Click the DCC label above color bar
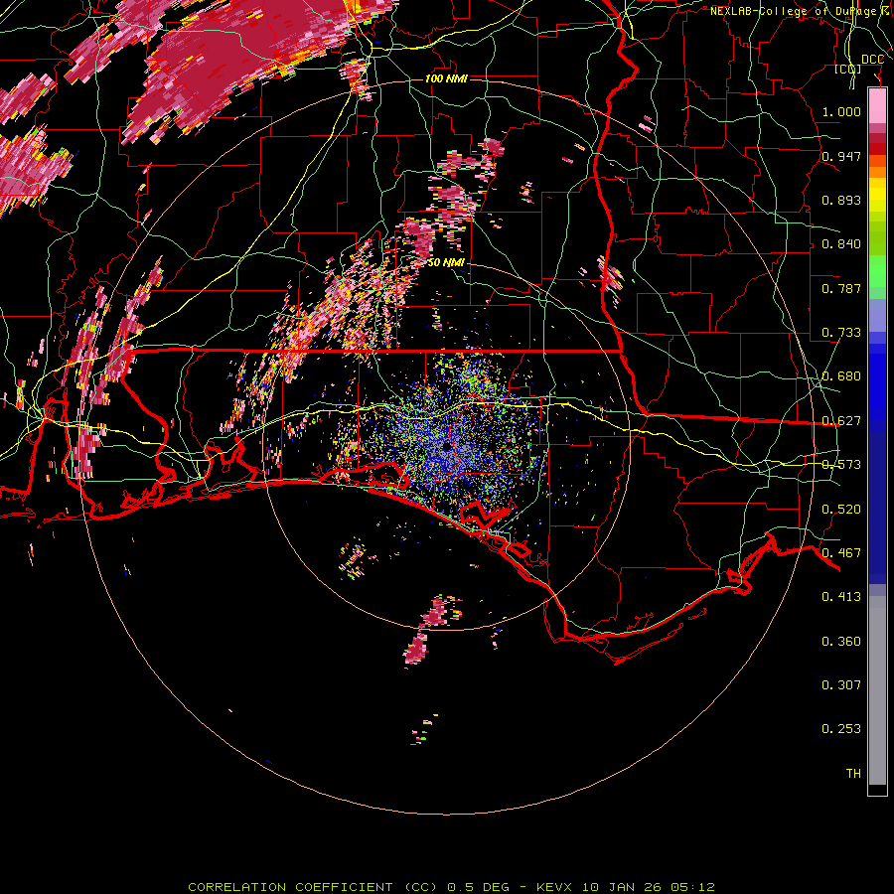 (872, 60)
